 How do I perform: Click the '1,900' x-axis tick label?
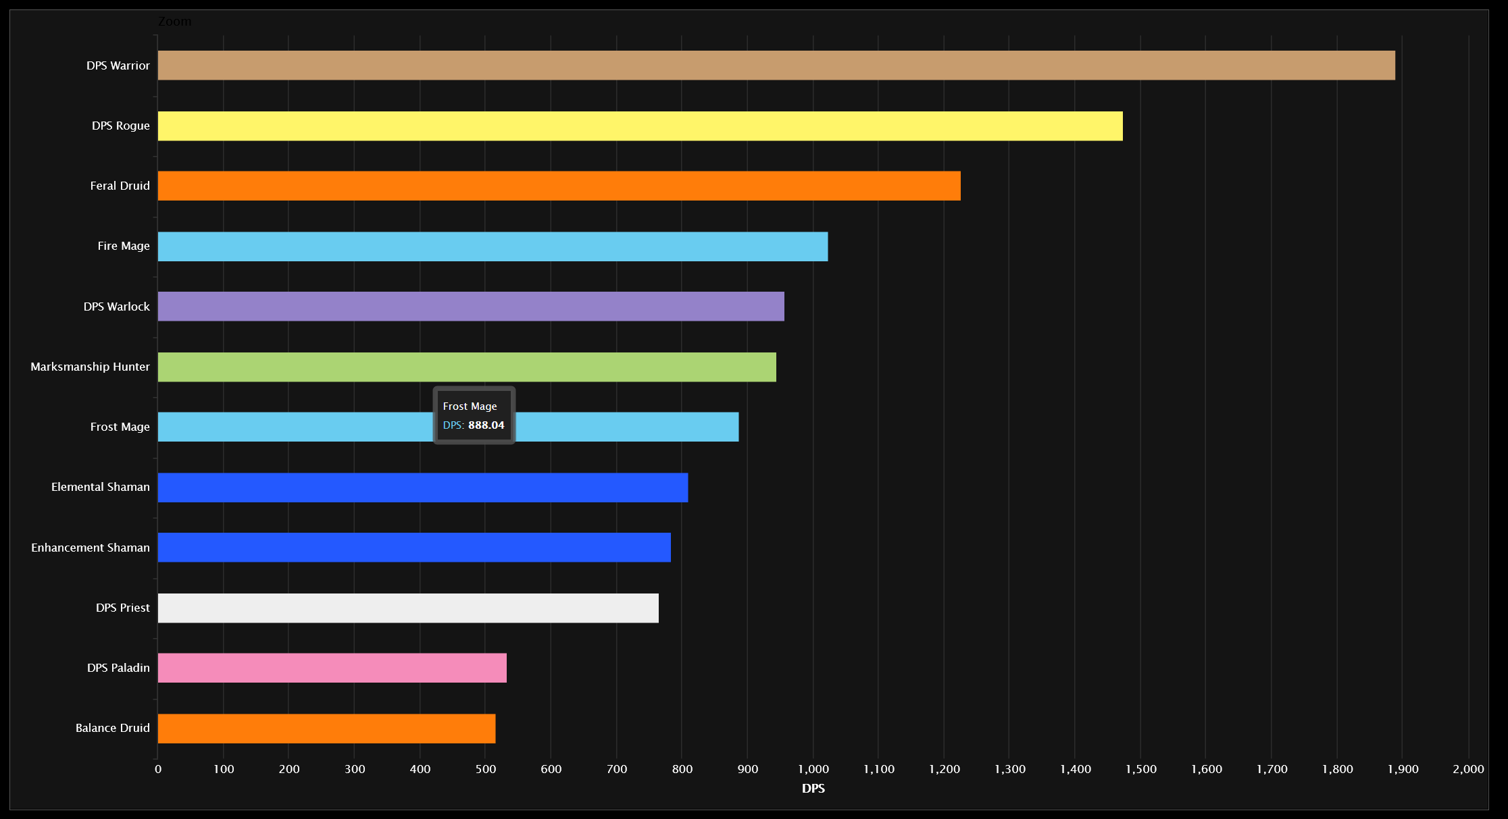pyautogui.click(x=1403, y=769)
